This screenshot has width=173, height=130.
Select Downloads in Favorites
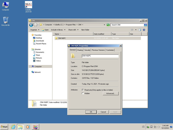[40, 41]
